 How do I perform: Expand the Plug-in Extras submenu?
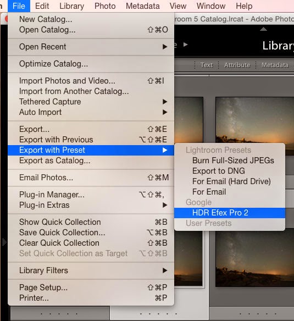tap(91, 205)
